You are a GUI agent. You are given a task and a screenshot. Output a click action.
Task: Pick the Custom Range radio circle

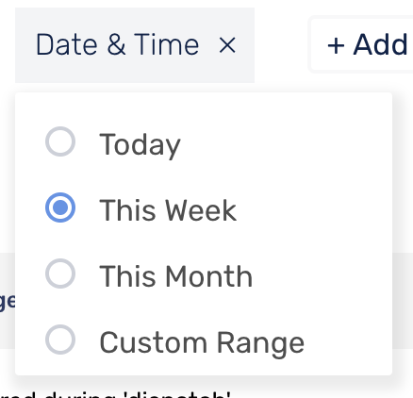coord(60,340)
